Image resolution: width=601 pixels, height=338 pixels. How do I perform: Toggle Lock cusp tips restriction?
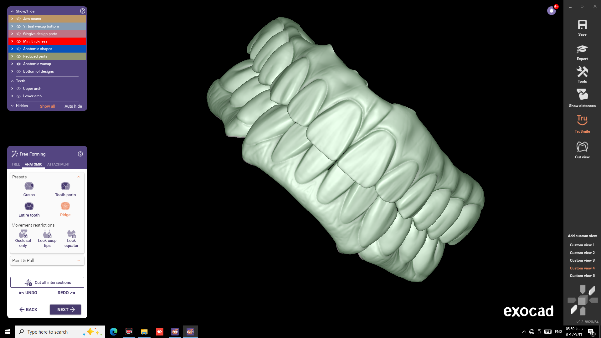click(47, 234)
